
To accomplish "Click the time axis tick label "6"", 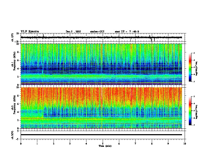I will click(x=119, y=144).
